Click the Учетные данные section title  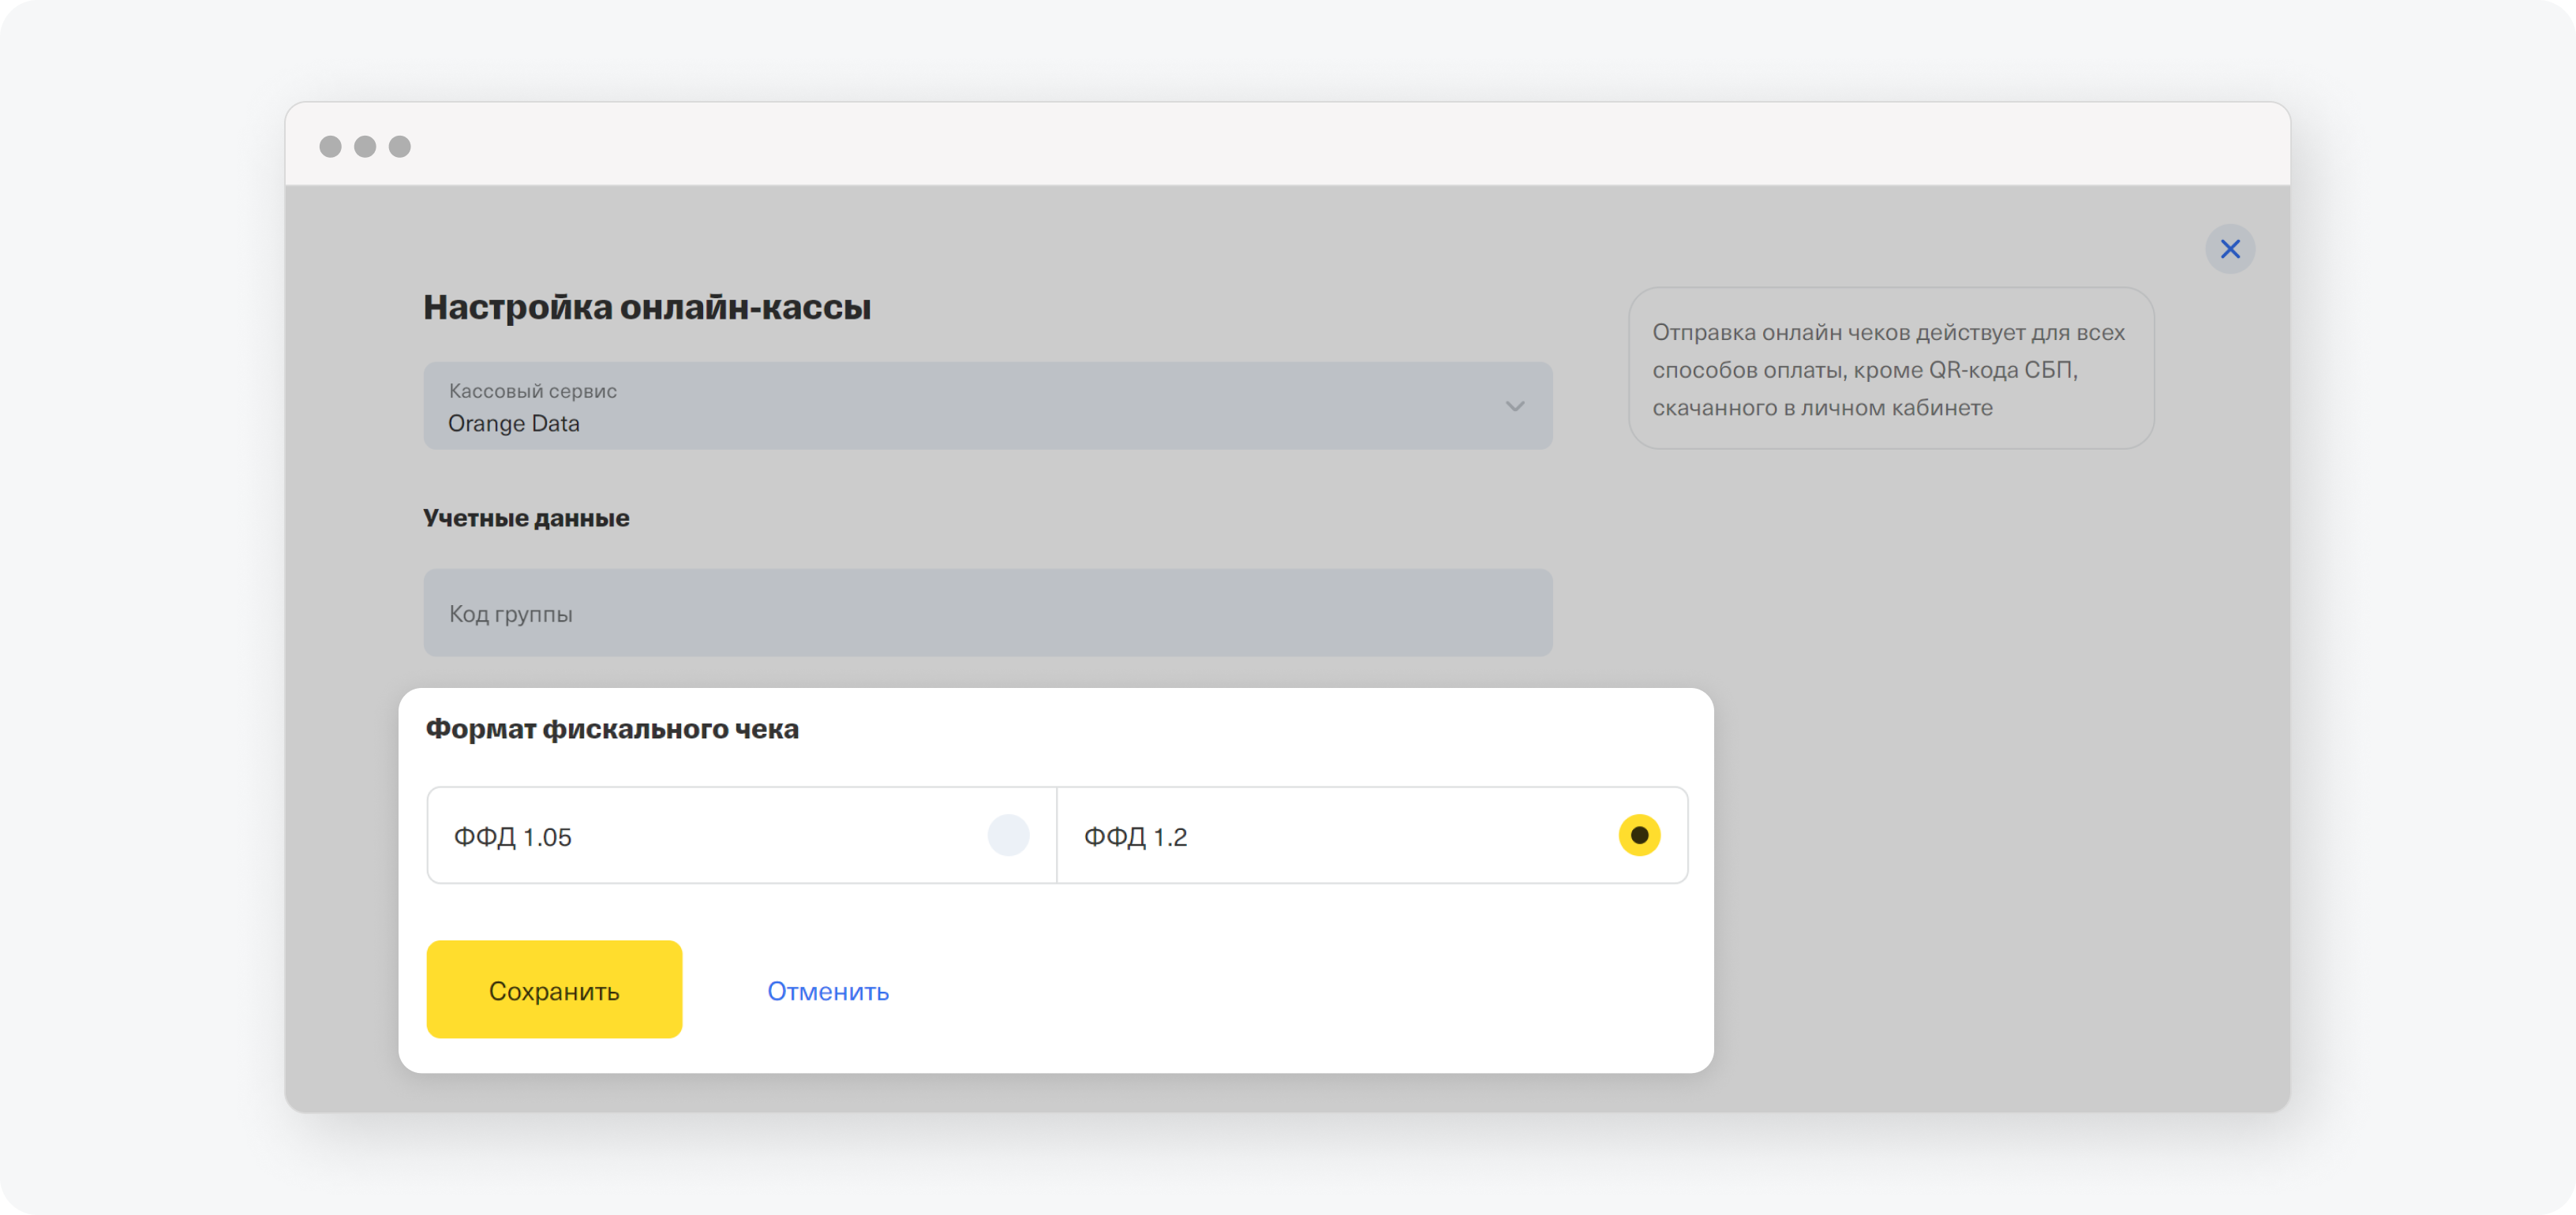tap(526, 518)
